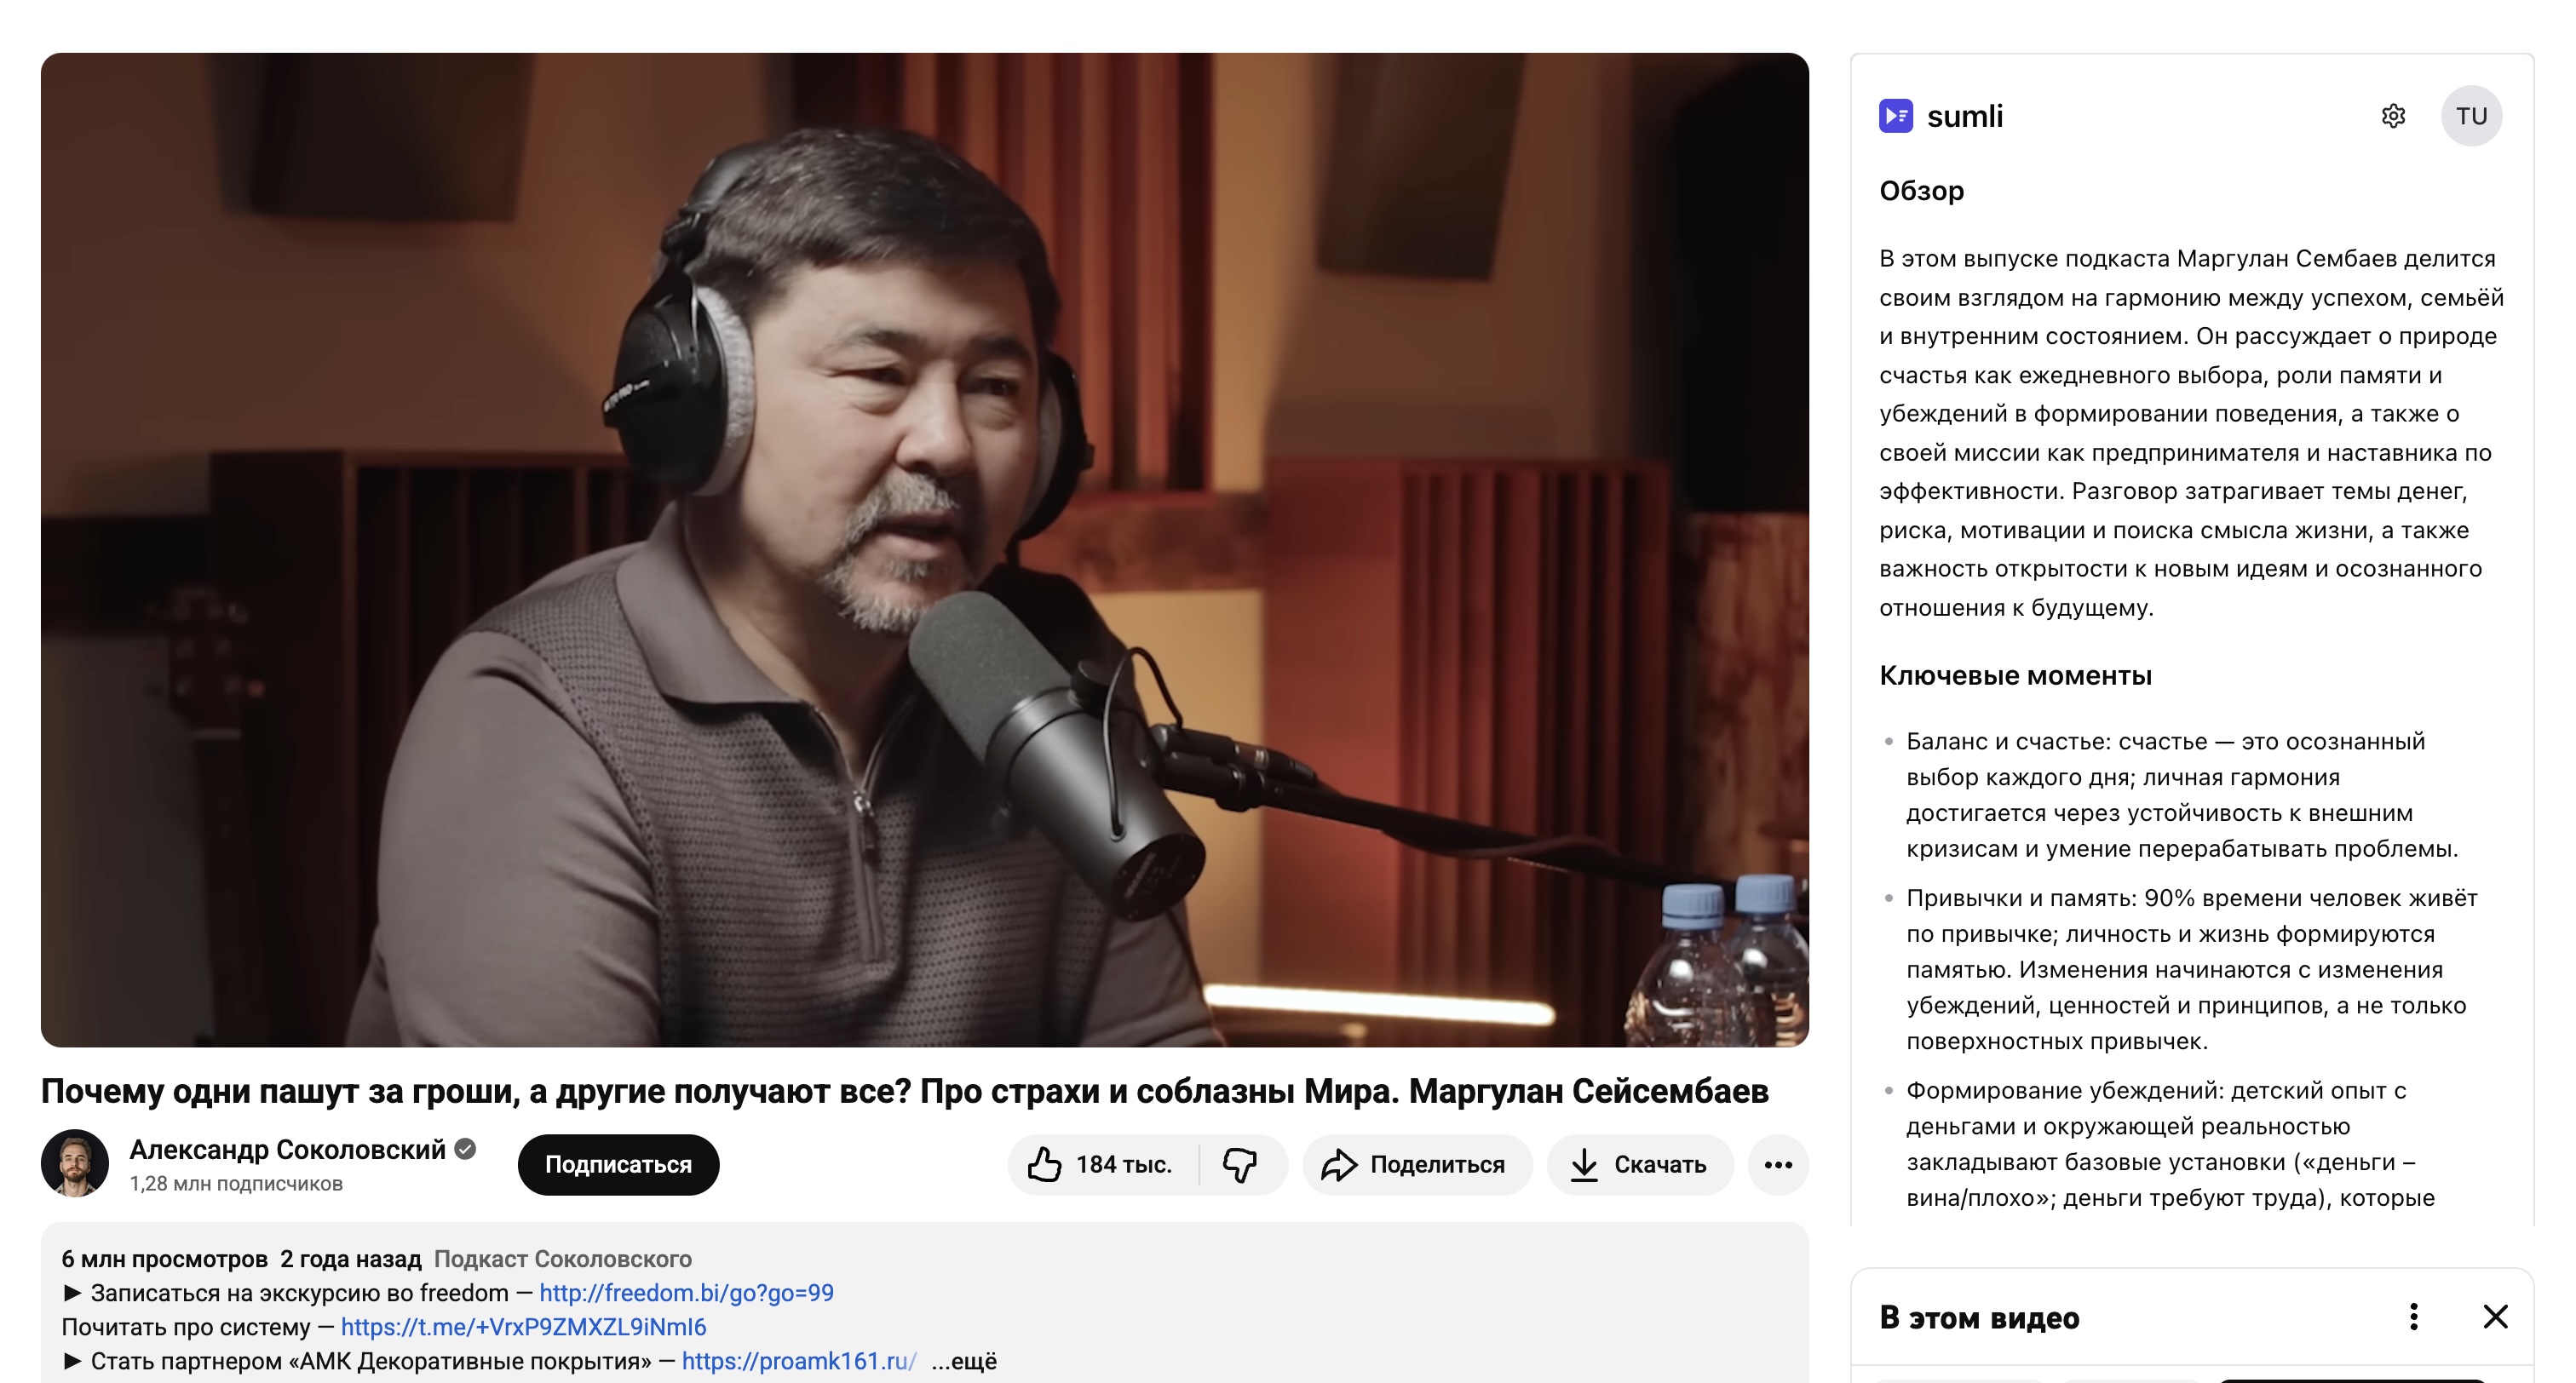2576x1383 pixels.
Task: Click the Скачать download arrow icon
Action: pyautogui.click(x=1585, y=1164)
